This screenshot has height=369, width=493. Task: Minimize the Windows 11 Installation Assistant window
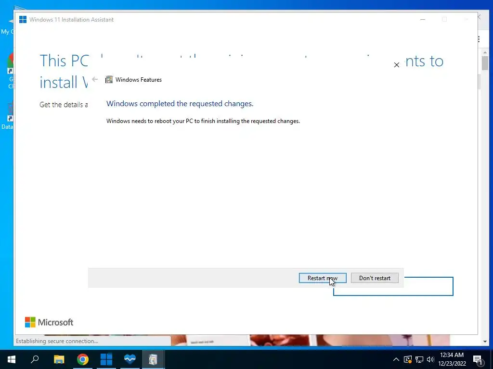423,19
